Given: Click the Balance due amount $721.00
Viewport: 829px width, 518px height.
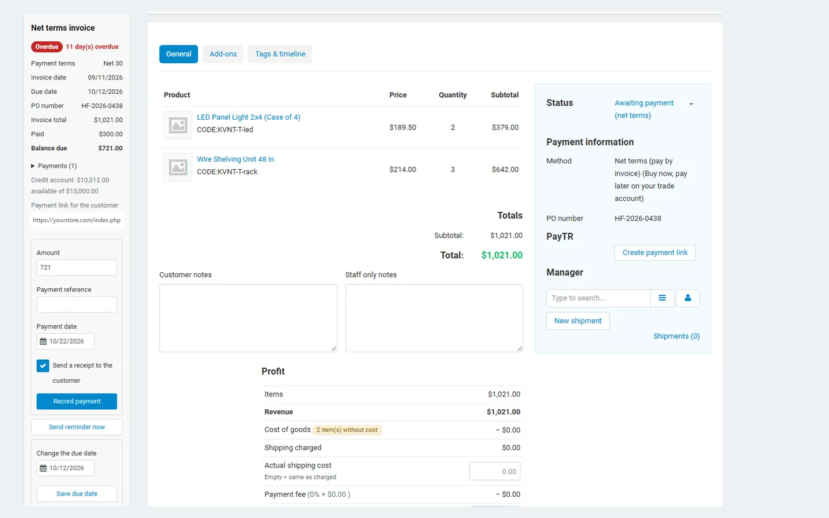Looking at the screenshot, I should pos(111,148).
